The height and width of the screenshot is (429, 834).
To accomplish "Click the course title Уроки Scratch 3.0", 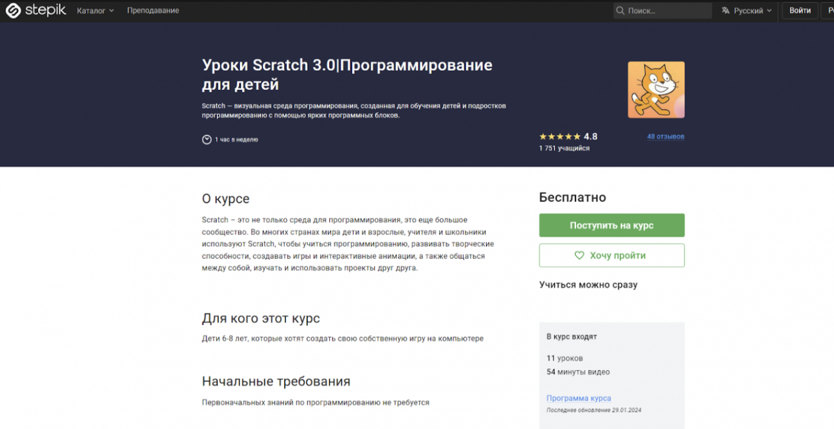I will coord(347,74).
